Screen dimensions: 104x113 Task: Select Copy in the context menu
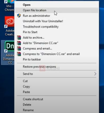57,87
